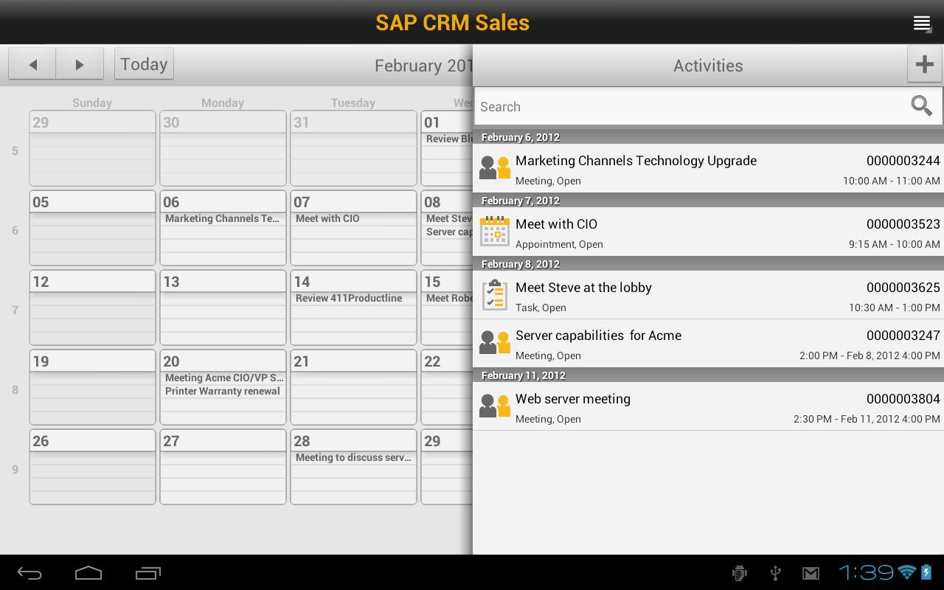944x590 pixels.
Task: Open the February 20 Printer Warranty renewal entry
Action: tap(223, 391)
